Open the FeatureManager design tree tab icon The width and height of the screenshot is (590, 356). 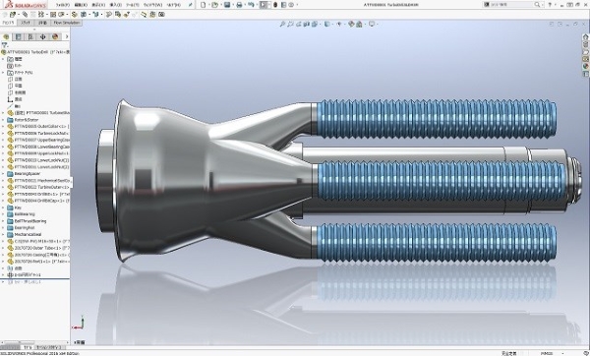(x=6, y=36)
